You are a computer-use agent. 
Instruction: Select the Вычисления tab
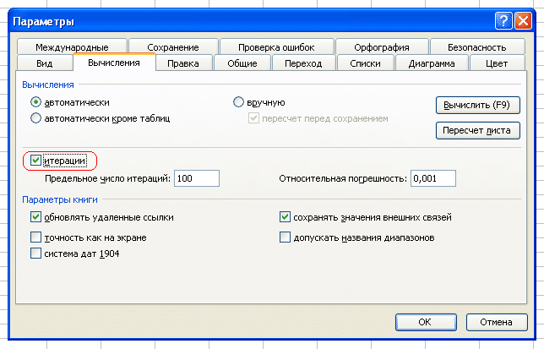coord(114,63)
